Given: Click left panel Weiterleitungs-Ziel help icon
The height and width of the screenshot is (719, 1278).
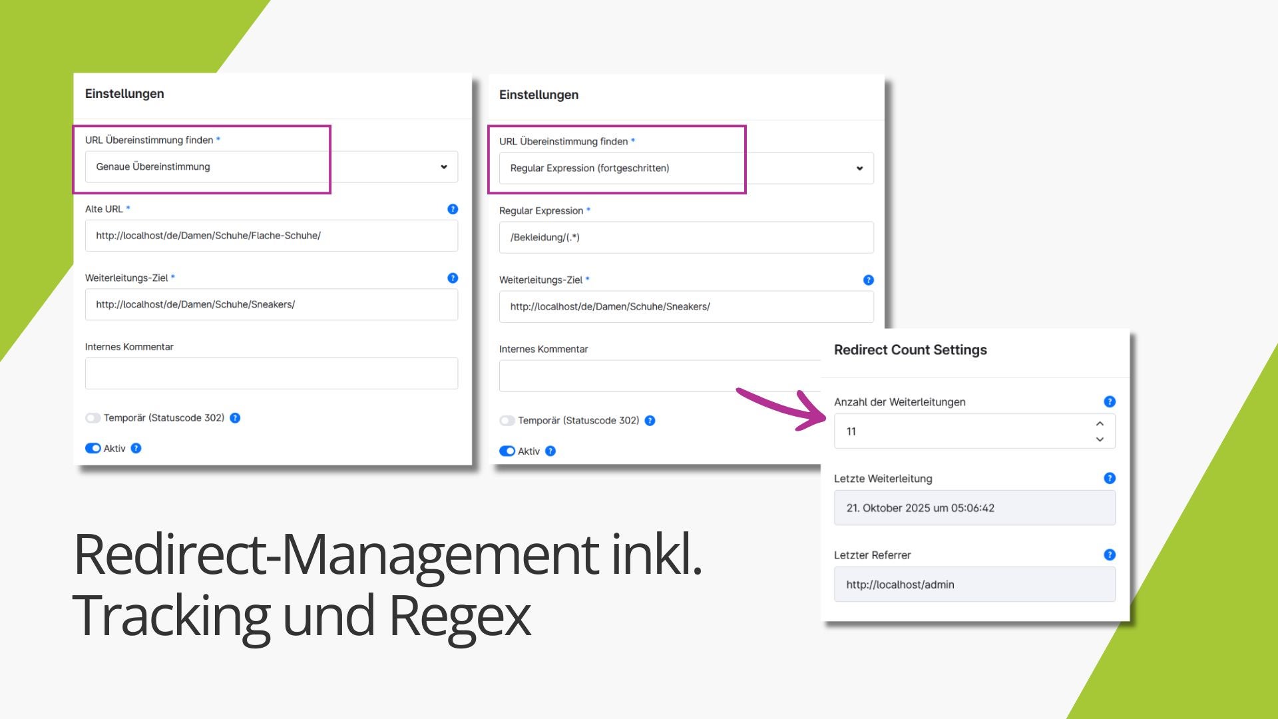Looking at the screenshot, I should click(453, 278).
